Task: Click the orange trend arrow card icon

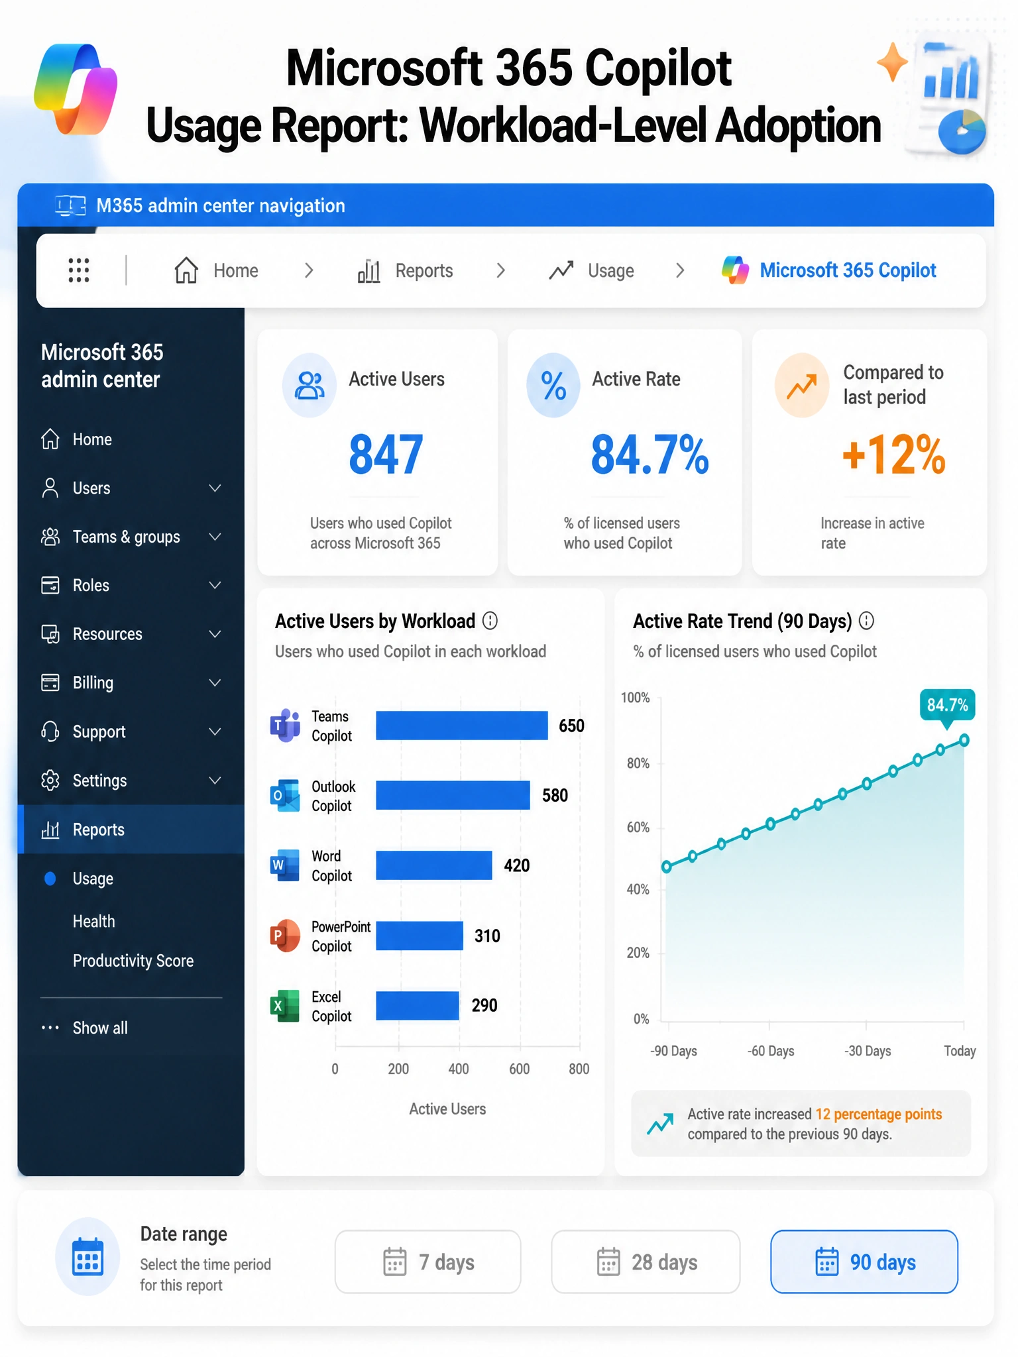Action: tap(802, 386)
